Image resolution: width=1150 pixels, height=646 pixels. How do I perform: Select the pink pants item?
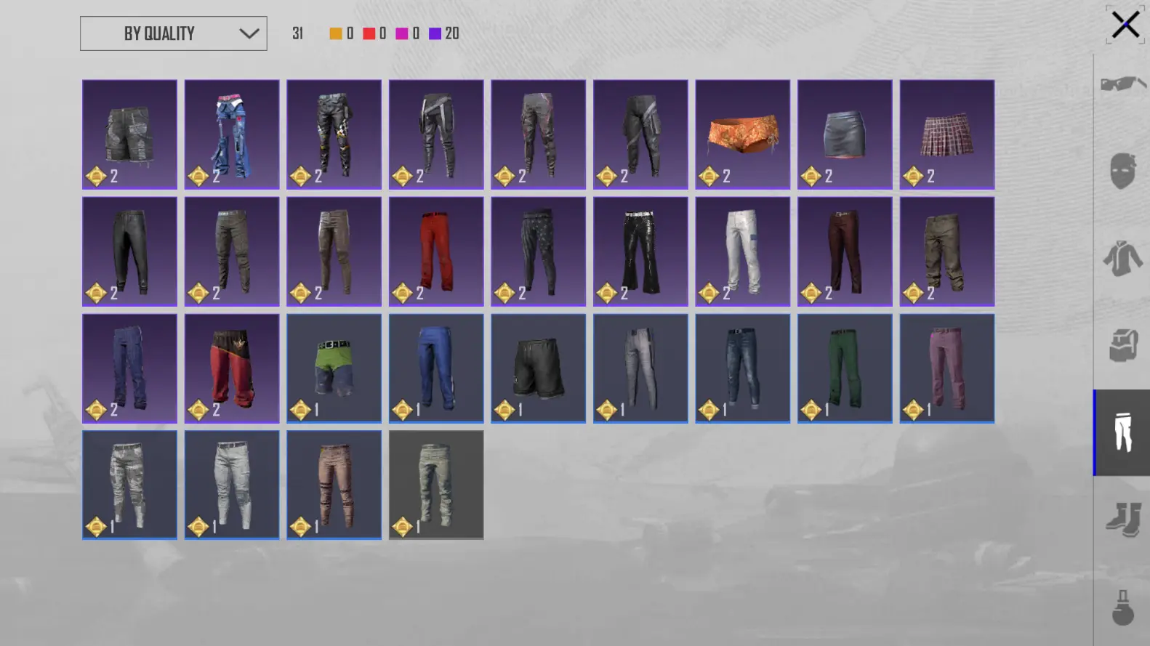946,368
